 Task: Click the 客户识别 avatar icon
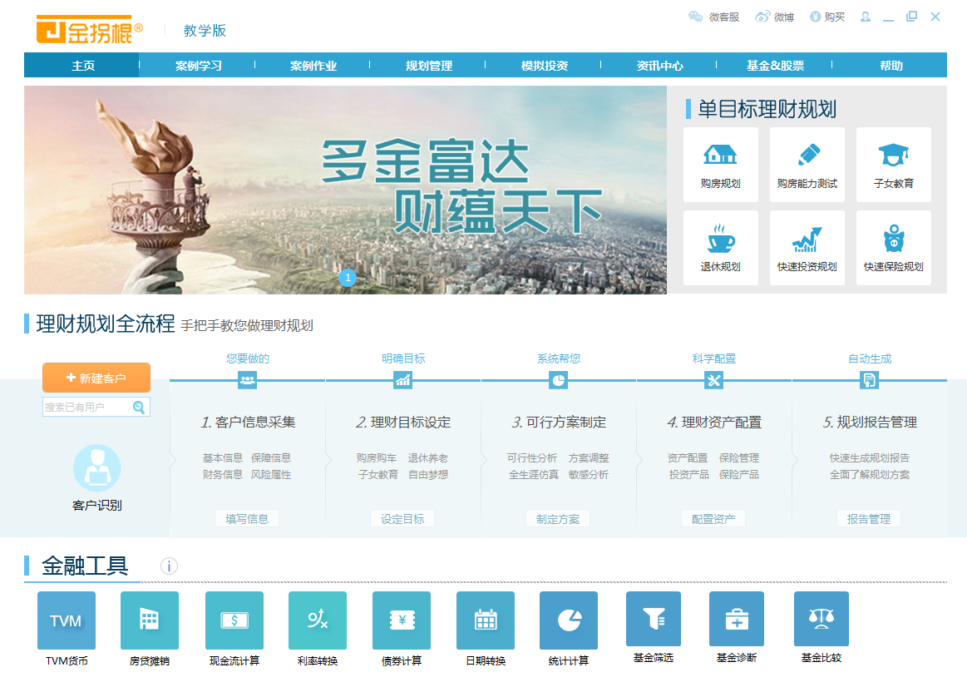[96, 468]
